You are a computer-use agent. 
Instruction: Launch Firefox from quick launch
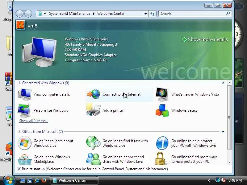coord(44,180)
